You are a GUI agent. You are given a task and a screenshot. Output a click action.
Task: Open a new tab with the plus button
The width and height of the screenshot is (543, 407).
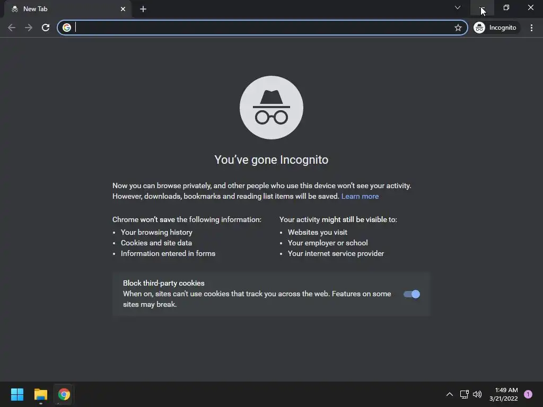coord(143,9)
